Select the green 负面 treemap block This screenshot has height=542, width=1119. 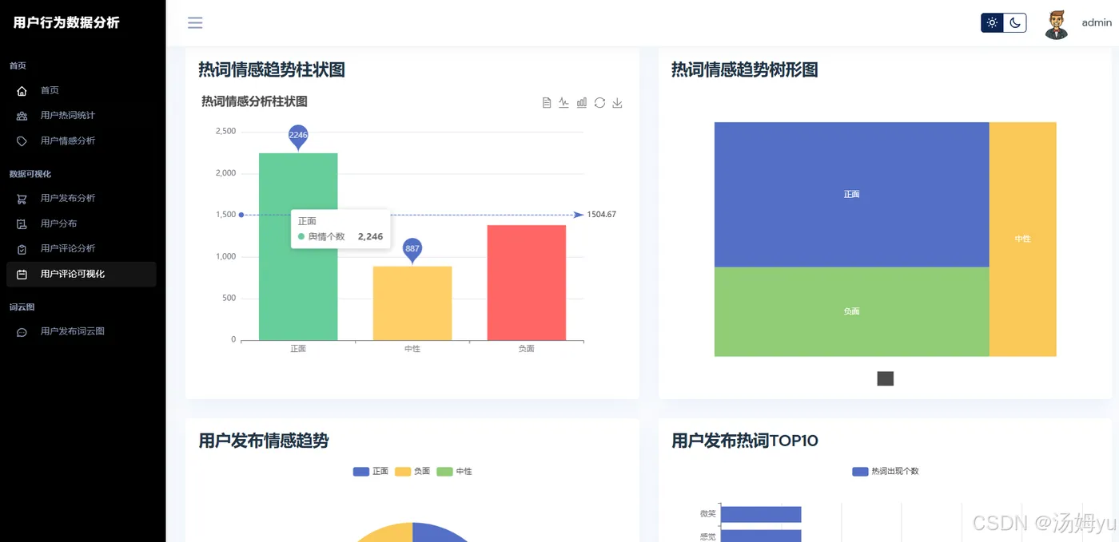(852, 311)
